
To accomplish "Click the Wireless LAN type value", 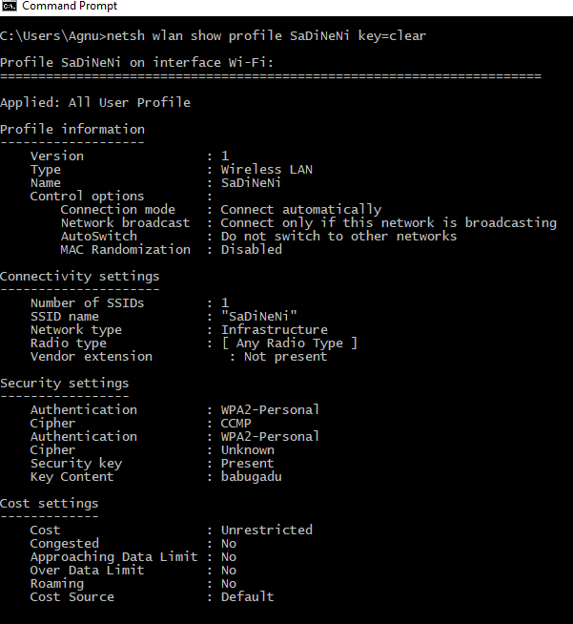I will (x=266, y=169).
